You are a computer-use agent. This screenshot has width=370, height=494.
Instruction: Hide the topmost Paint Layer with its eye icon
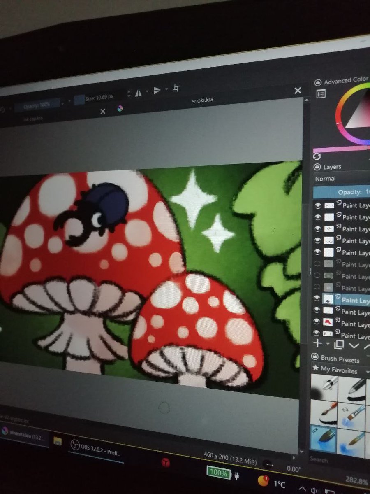pyautogui.click(x=317, y=205)
